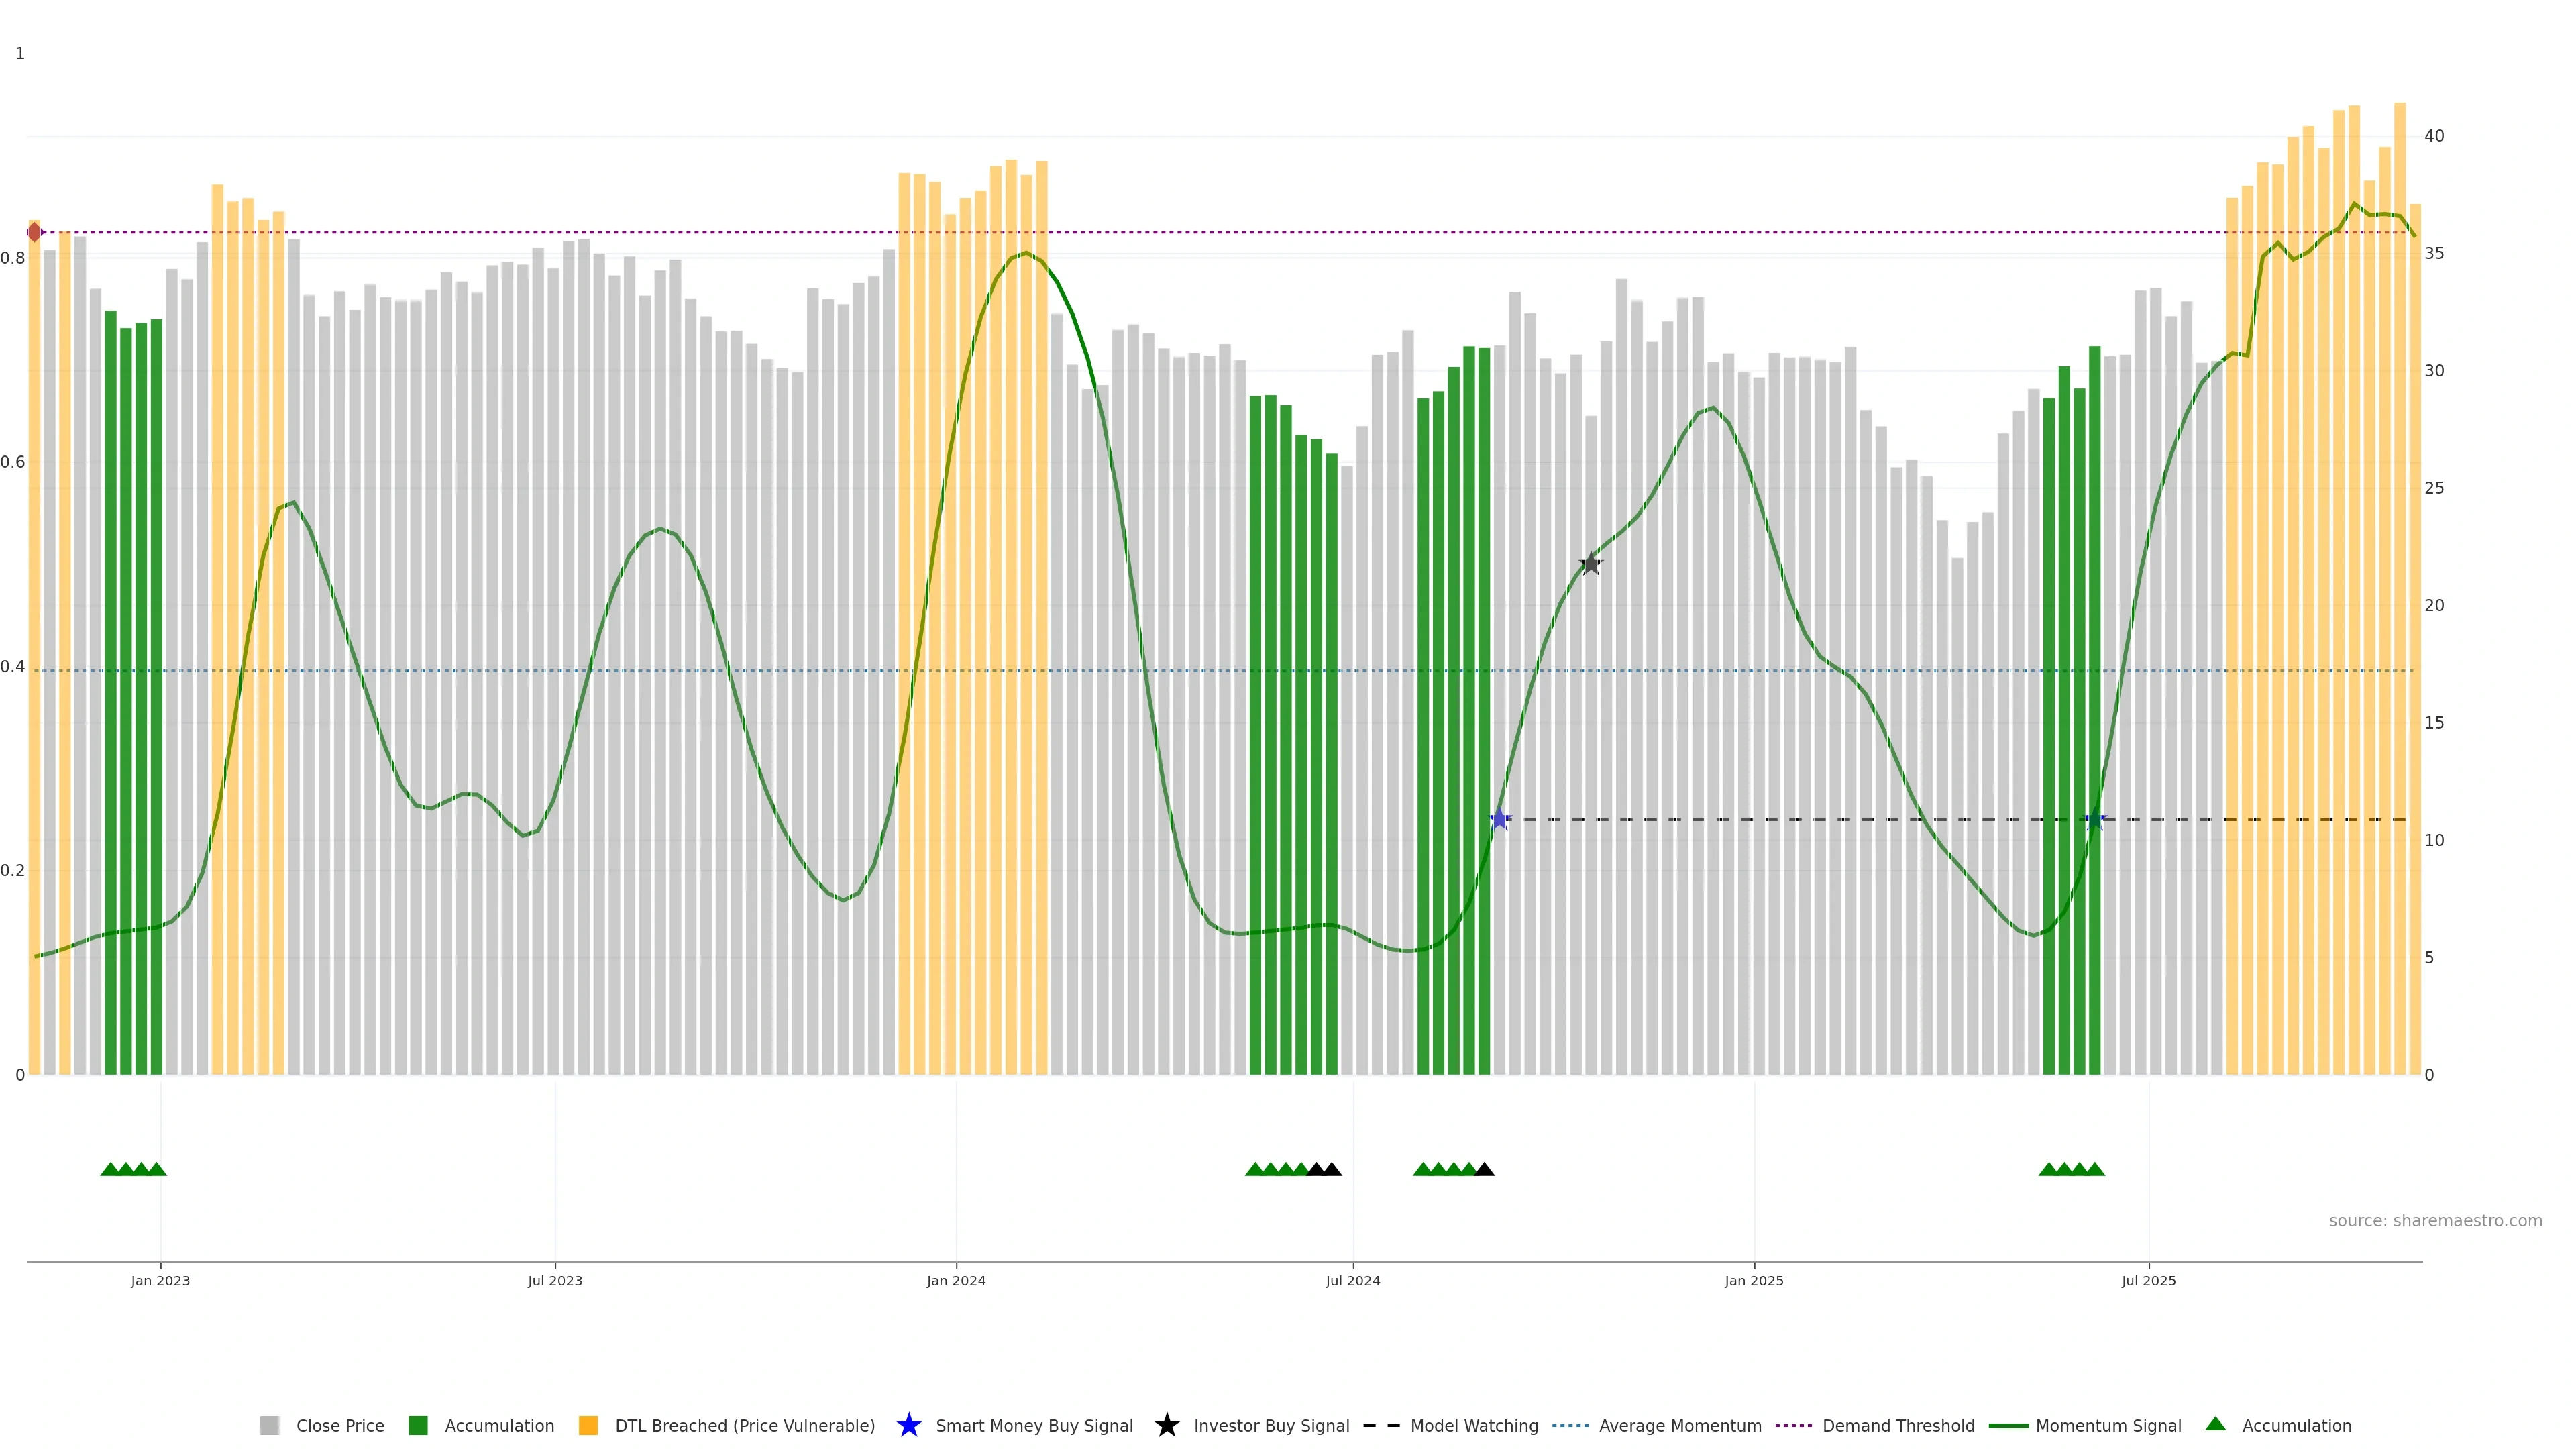The height and width of the screenshot is (1449, 2576).
Task: Click the red diamond at the Demand Threshold start
Action: point(35,232)
